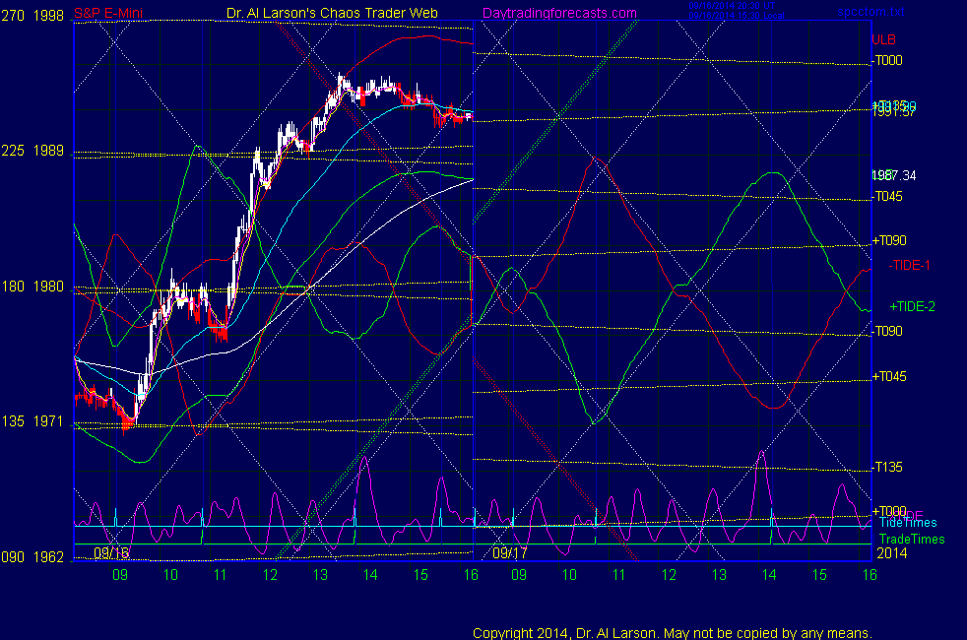Select the -T000 line label
The width and height of the screenshot is (967, 640).
888,61
